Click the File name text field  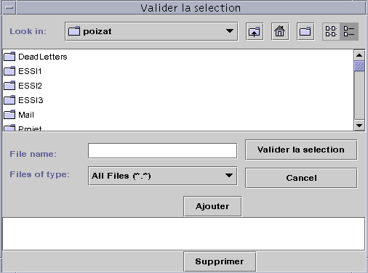(x=163, y=151)
